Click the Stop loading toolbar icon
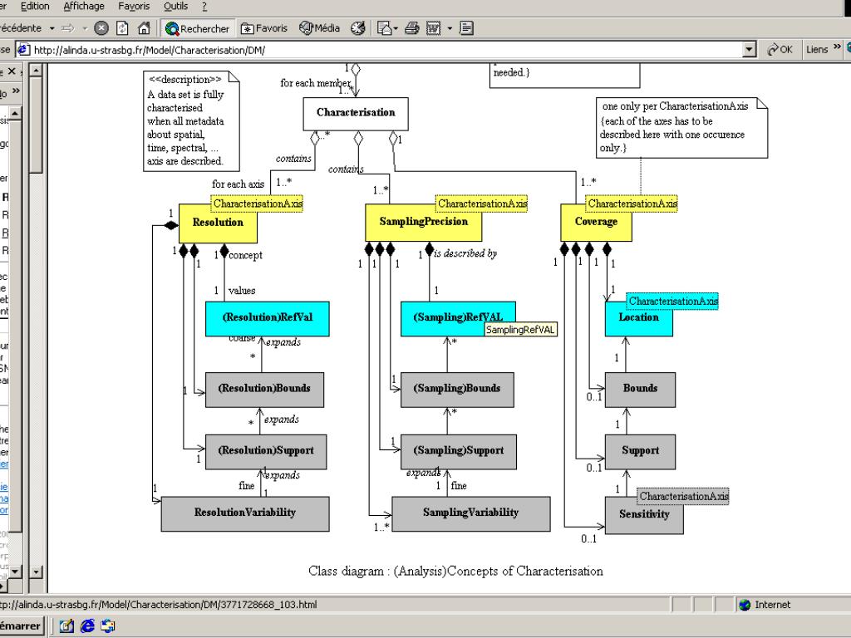The width and height of the screenshot is (851, 638). pyautogui.click(x=101, y=28)
